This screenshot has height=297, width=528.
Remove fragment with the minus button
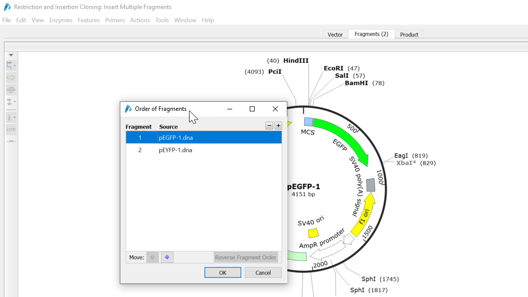point(269,125)
